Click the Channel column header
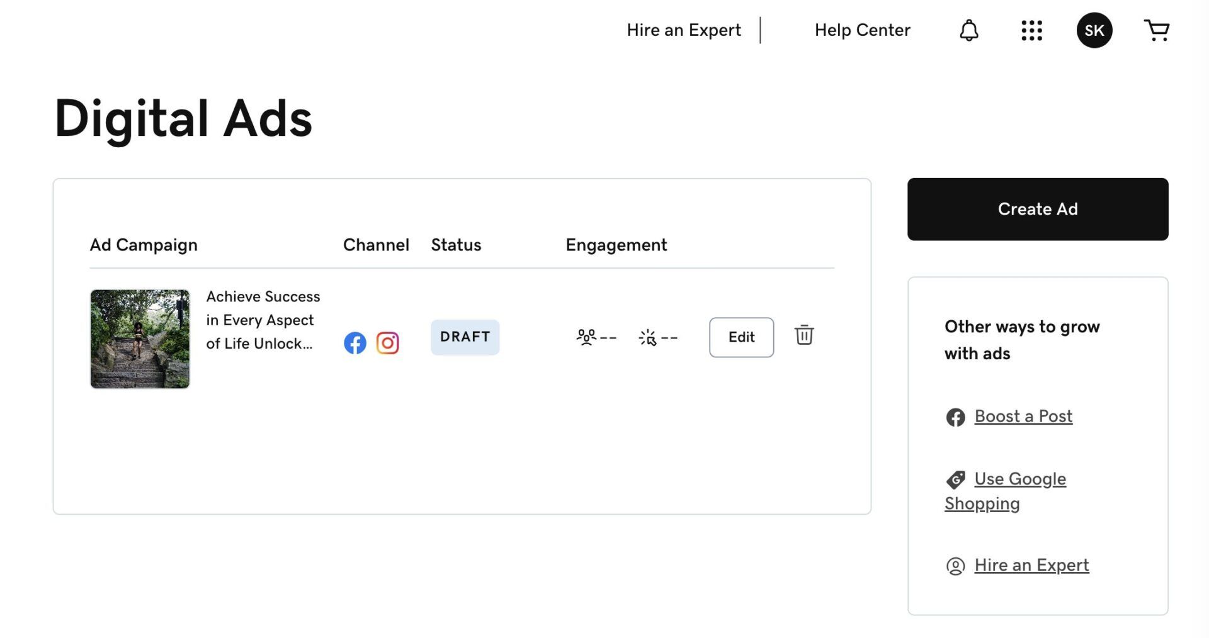Image resolution: width=1209 pixels, height=638 pixels. (376, 245)
